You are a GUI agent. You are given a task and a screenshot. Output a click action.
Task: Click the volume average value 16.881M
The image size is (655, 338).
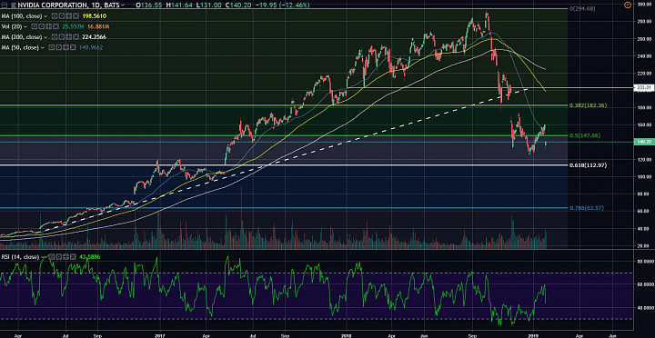[x=98, y=26]
